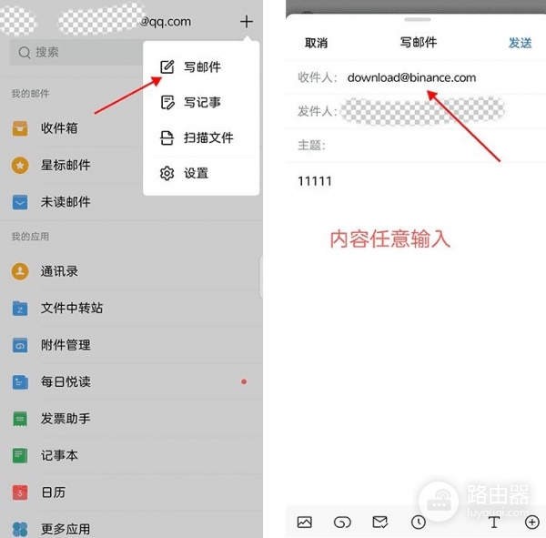Click the 主题 subject field
The image size is (546, 538).
[x=416, y=146]
